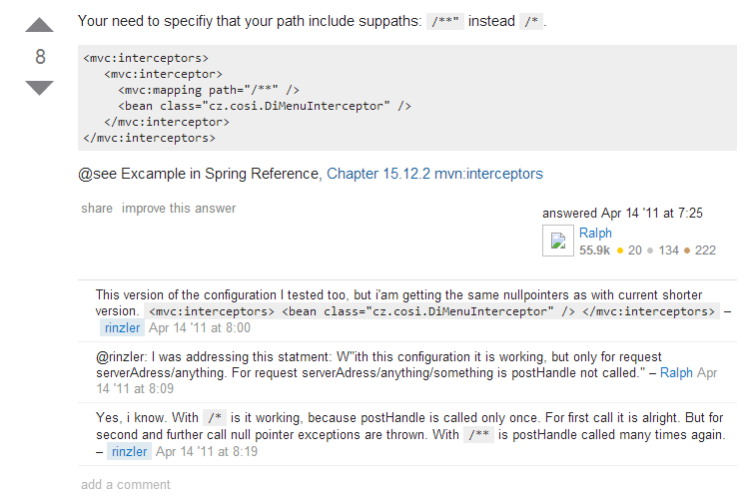Click the Apr 14 '11 at 8:00 comment timestamp
750x499 pixels.
pyautogui.click(x=200, y=328)
